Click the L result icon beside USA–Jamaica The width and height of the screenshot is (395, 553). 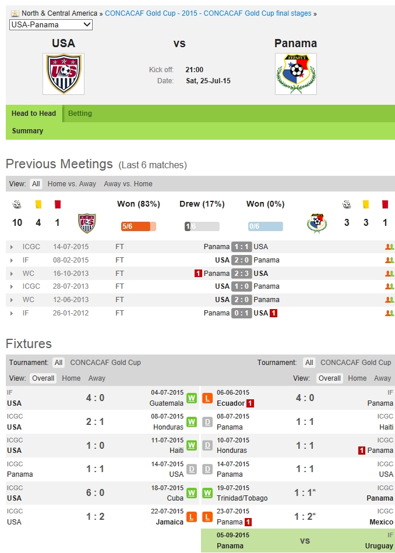click(192, 517)
